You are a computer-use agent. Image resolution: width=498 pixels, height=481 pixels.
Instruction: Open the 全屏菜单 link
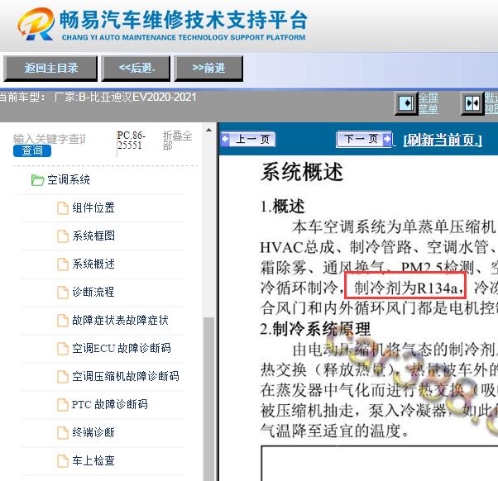(x=429, y=103)
